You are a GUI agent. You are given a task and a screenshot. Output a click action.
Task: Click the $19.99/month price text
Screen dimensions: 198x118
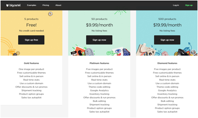click(x=167, y=25)
